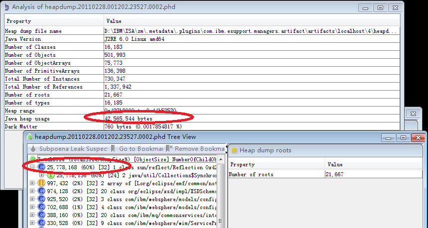428x228 pixels.
Task: Select the 'J2RE 6.0 Linux amd64' value
Action: [x=252, y=39]
